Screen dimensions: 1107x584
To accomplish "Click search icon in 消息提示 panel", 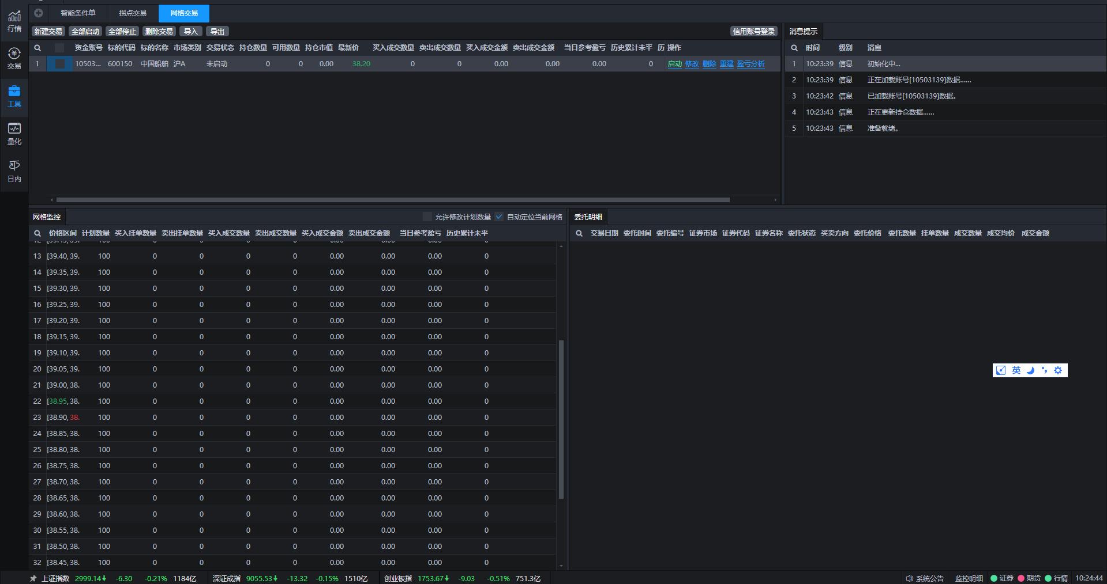I will tap(794, 48).
